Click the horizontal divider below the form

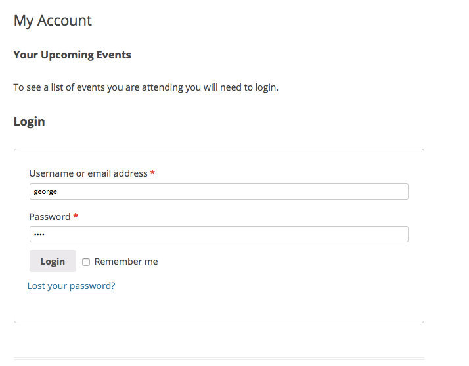click(219, 359)
